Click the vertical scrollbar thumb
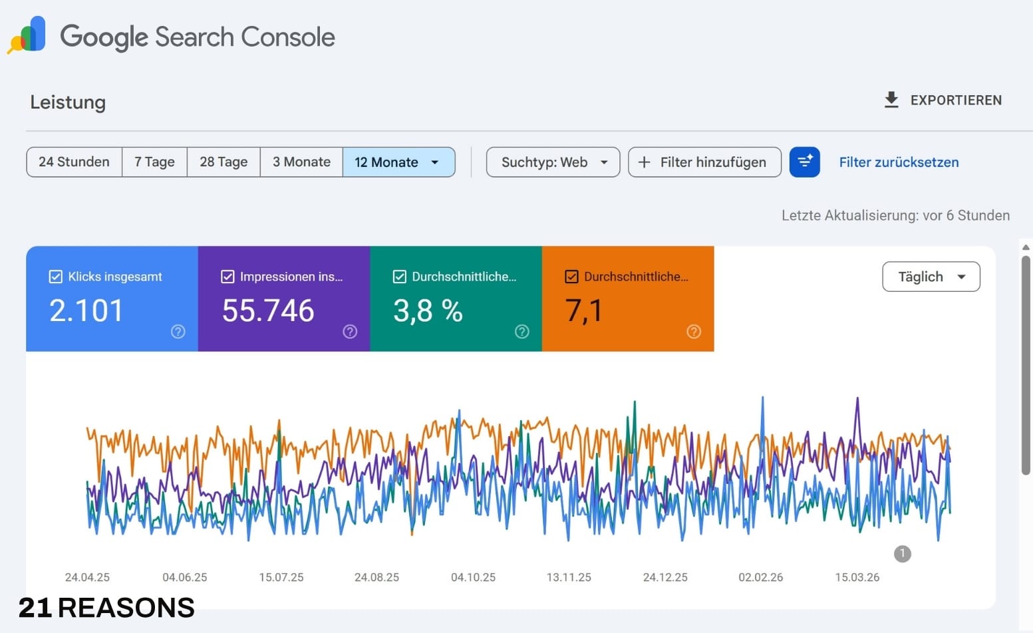The width and height of the screenshot is (1033, 633). [1026, 364]
